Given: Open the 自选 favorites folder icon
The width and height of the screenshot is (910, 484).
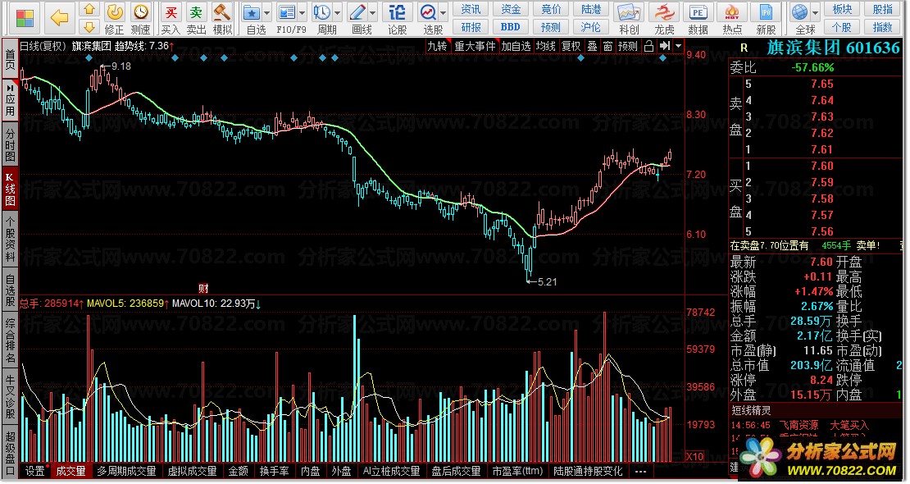Looking at the screenshot, I should (252, 12).
